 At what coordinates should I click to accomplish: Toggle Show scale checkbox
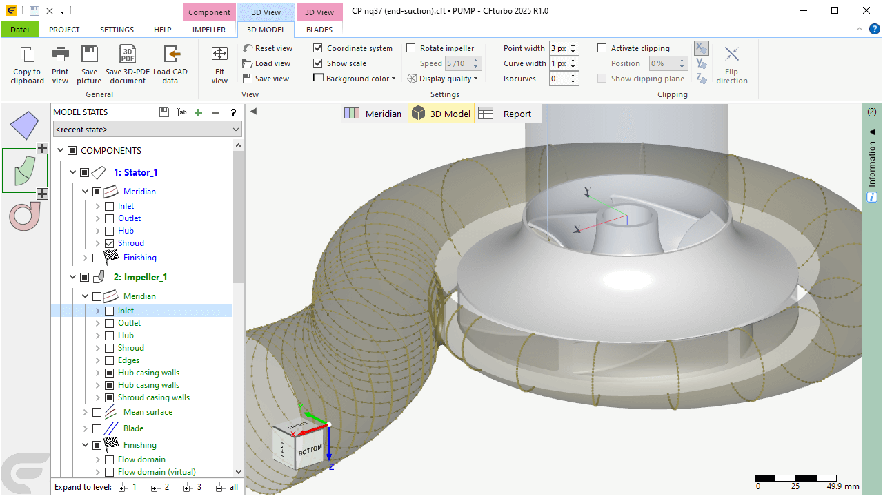tap(318, 63)
